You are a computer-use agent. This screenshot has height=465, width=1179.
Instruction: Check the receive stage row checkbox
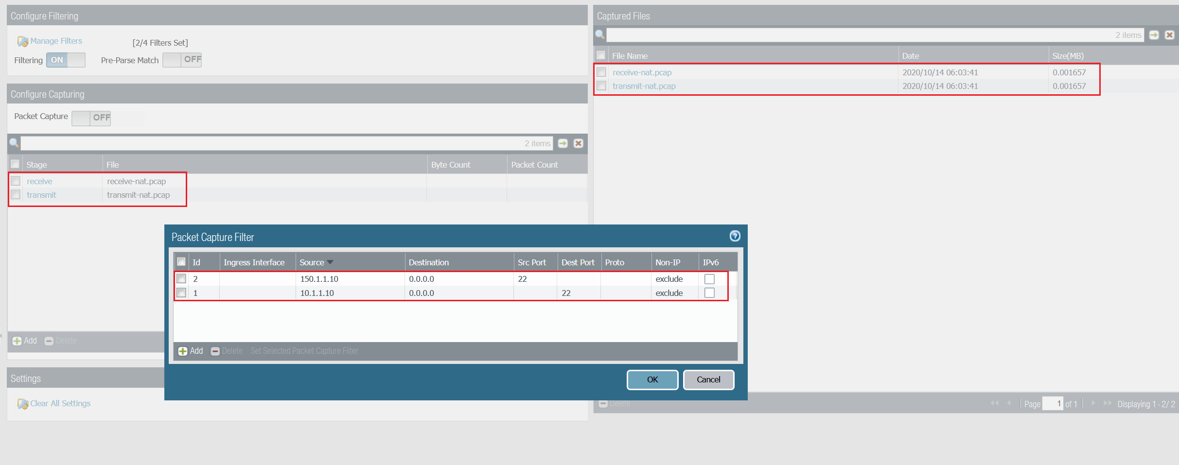pos(16,181)
